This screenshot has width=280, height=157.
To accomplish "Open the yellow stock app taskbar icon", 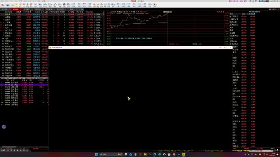I will coord(184,154).
